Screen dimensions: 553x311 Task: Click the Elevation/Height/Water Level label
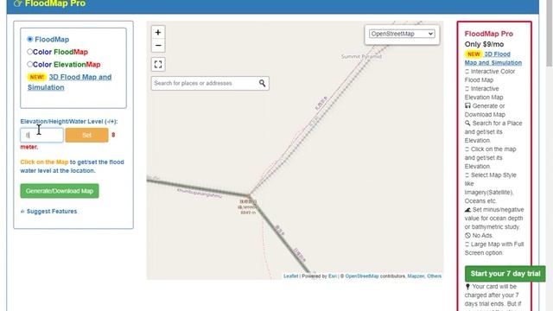69,121
